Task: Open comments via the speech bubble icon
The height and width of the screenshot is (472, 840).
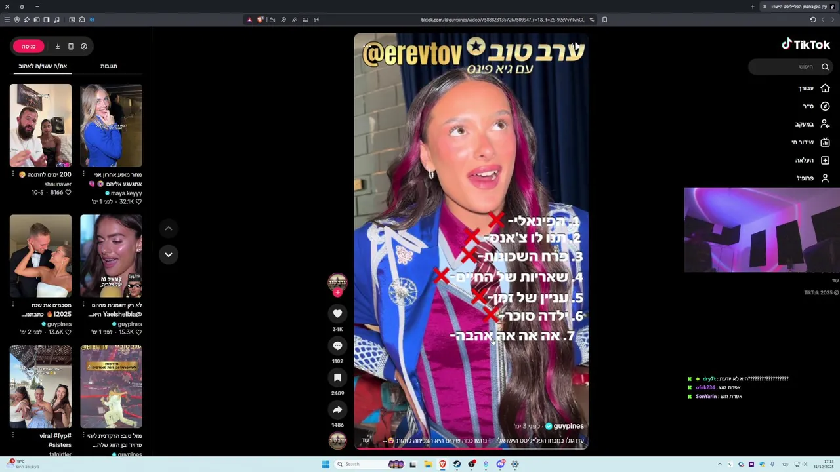Action: 337,345
